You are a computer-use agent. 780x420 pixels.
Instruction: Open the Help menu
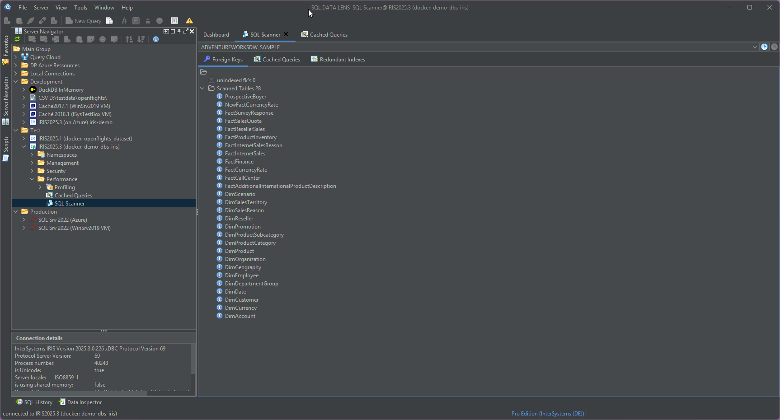(x=127, y=8)
